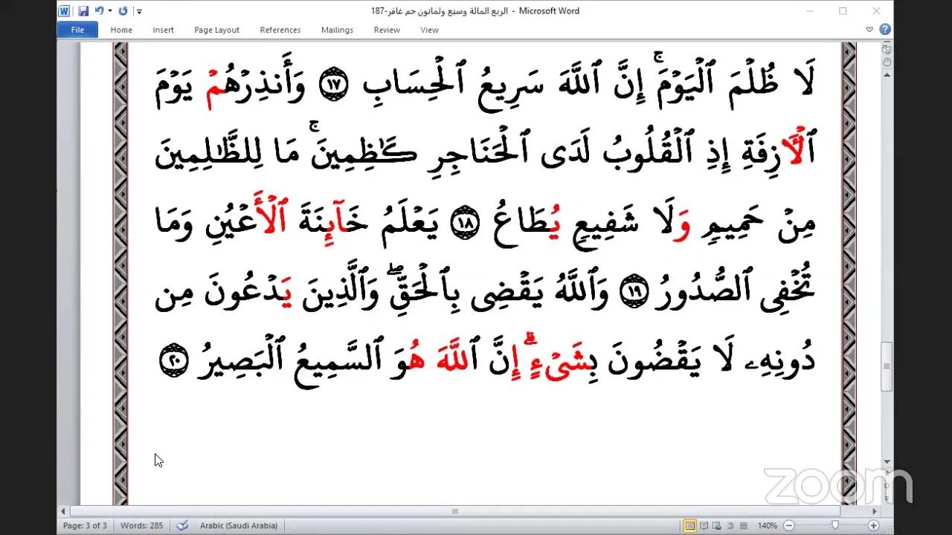Click Page: 3 of 3 indicator
This screenshot has width=952, height=535.
click(x=85, y=525)
